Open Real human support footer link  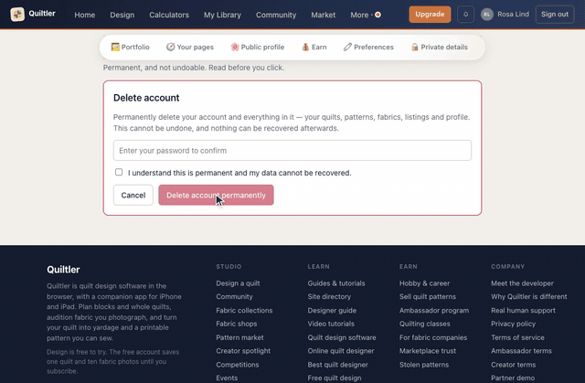pyautogui.click(x=523, y=310)
